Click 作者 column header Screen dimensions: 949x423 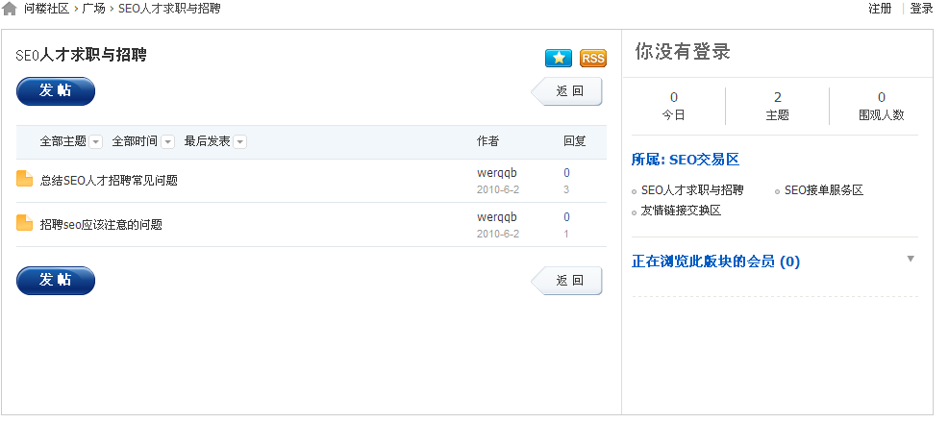pyautogui.click(x=487, y=141)
